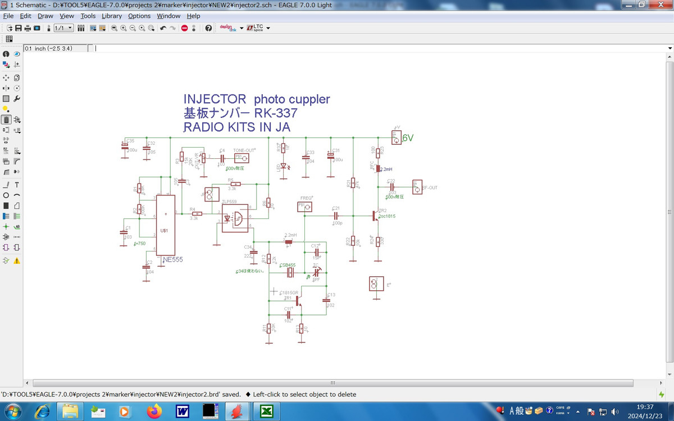Click the Help question mark button
674x421 pixels.
coord(208,28)
